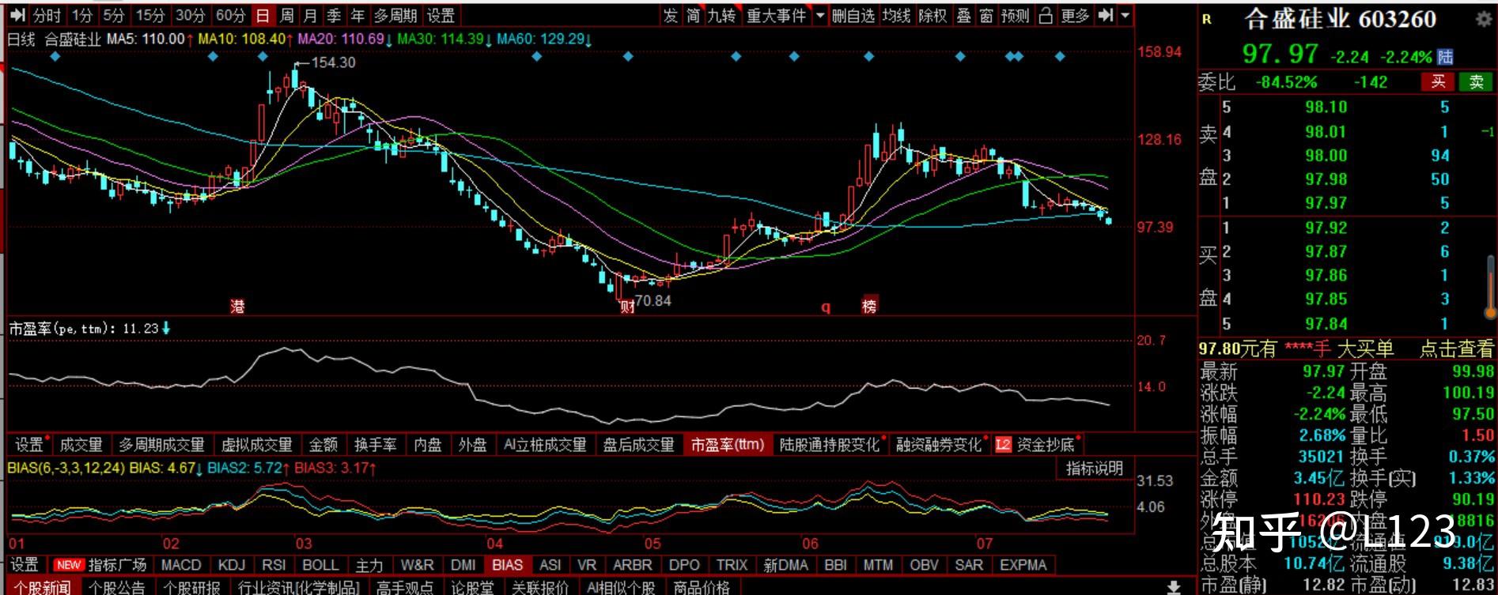The height and width of the screenshot is (595, 1498).
Task: Select the EXPMA indicator tab
Action: [x=1023, y=565]
